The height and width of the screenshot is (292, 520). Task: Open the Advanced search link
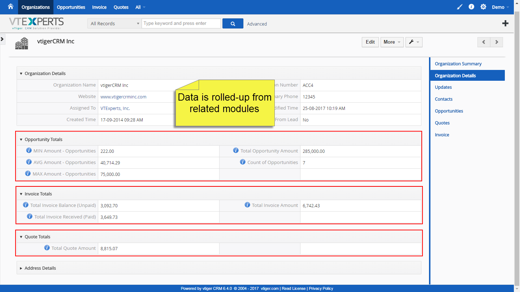(x=257, y=24)
